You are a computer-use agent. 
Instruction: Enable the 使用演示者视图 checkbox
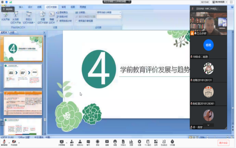coord(77,21)
